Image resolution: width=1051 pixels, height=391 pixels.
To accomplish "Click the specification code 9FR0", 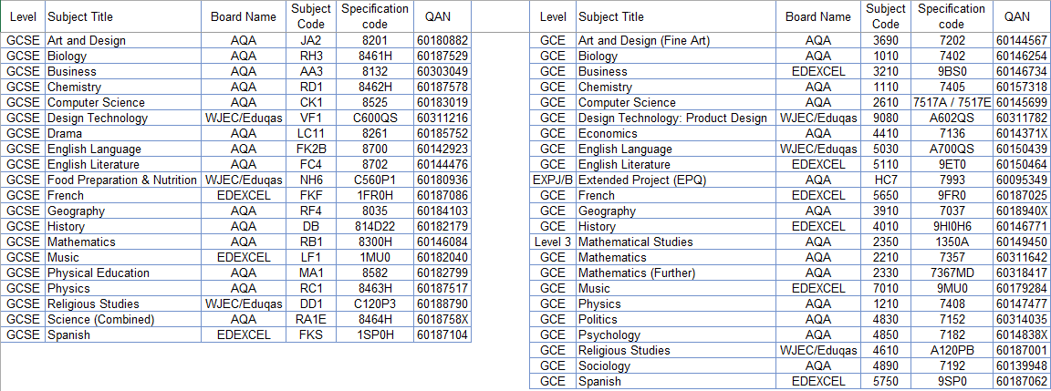I will pos(952,195).
